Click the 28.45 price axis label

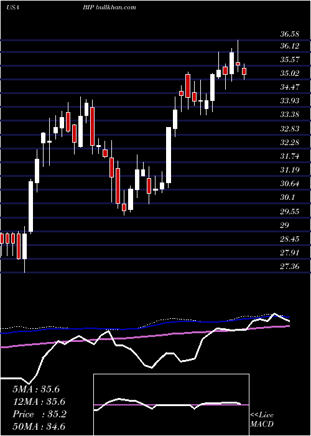tap(290, 239)
